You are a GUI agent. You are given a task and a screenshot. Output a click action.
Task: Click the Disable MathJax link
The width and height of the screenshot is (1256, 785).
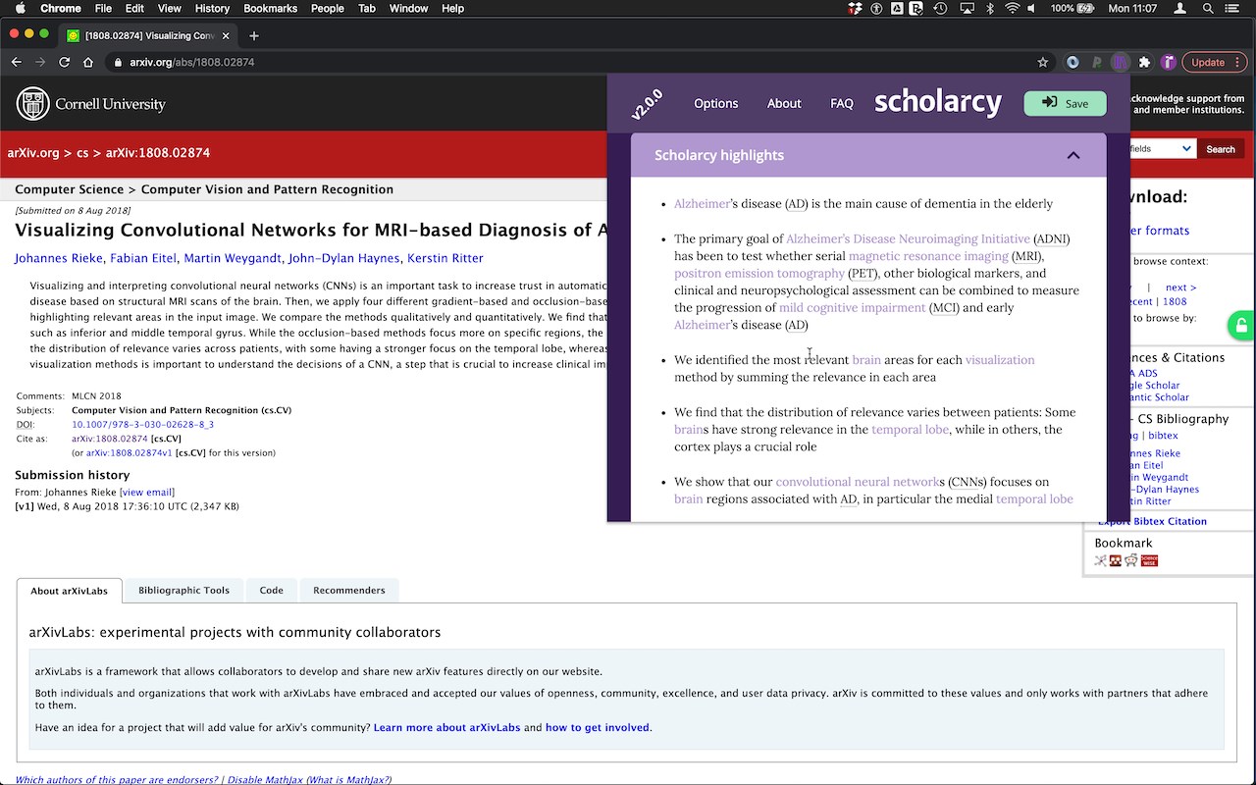263,780
